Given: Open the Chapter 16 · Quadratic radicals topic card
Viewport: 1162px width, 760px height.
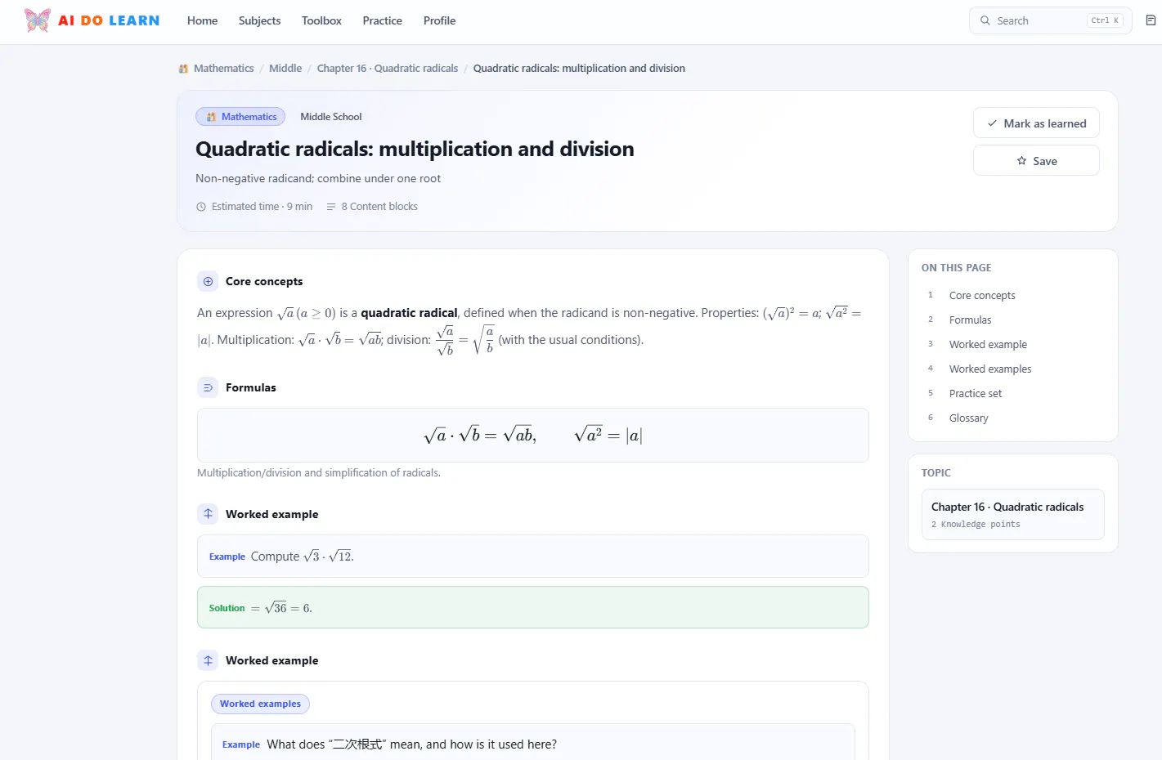Looking at the screenshot, I should pos(1012,515).
